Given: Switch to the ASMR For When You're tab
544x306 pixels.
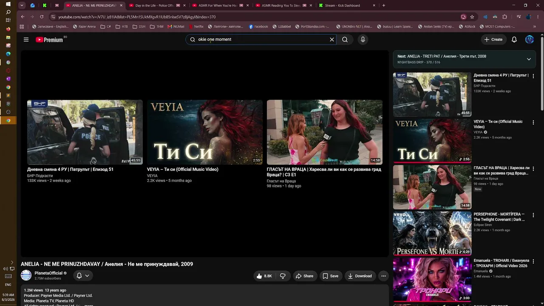Looking at the screenshot, I should tap(220, 6).
